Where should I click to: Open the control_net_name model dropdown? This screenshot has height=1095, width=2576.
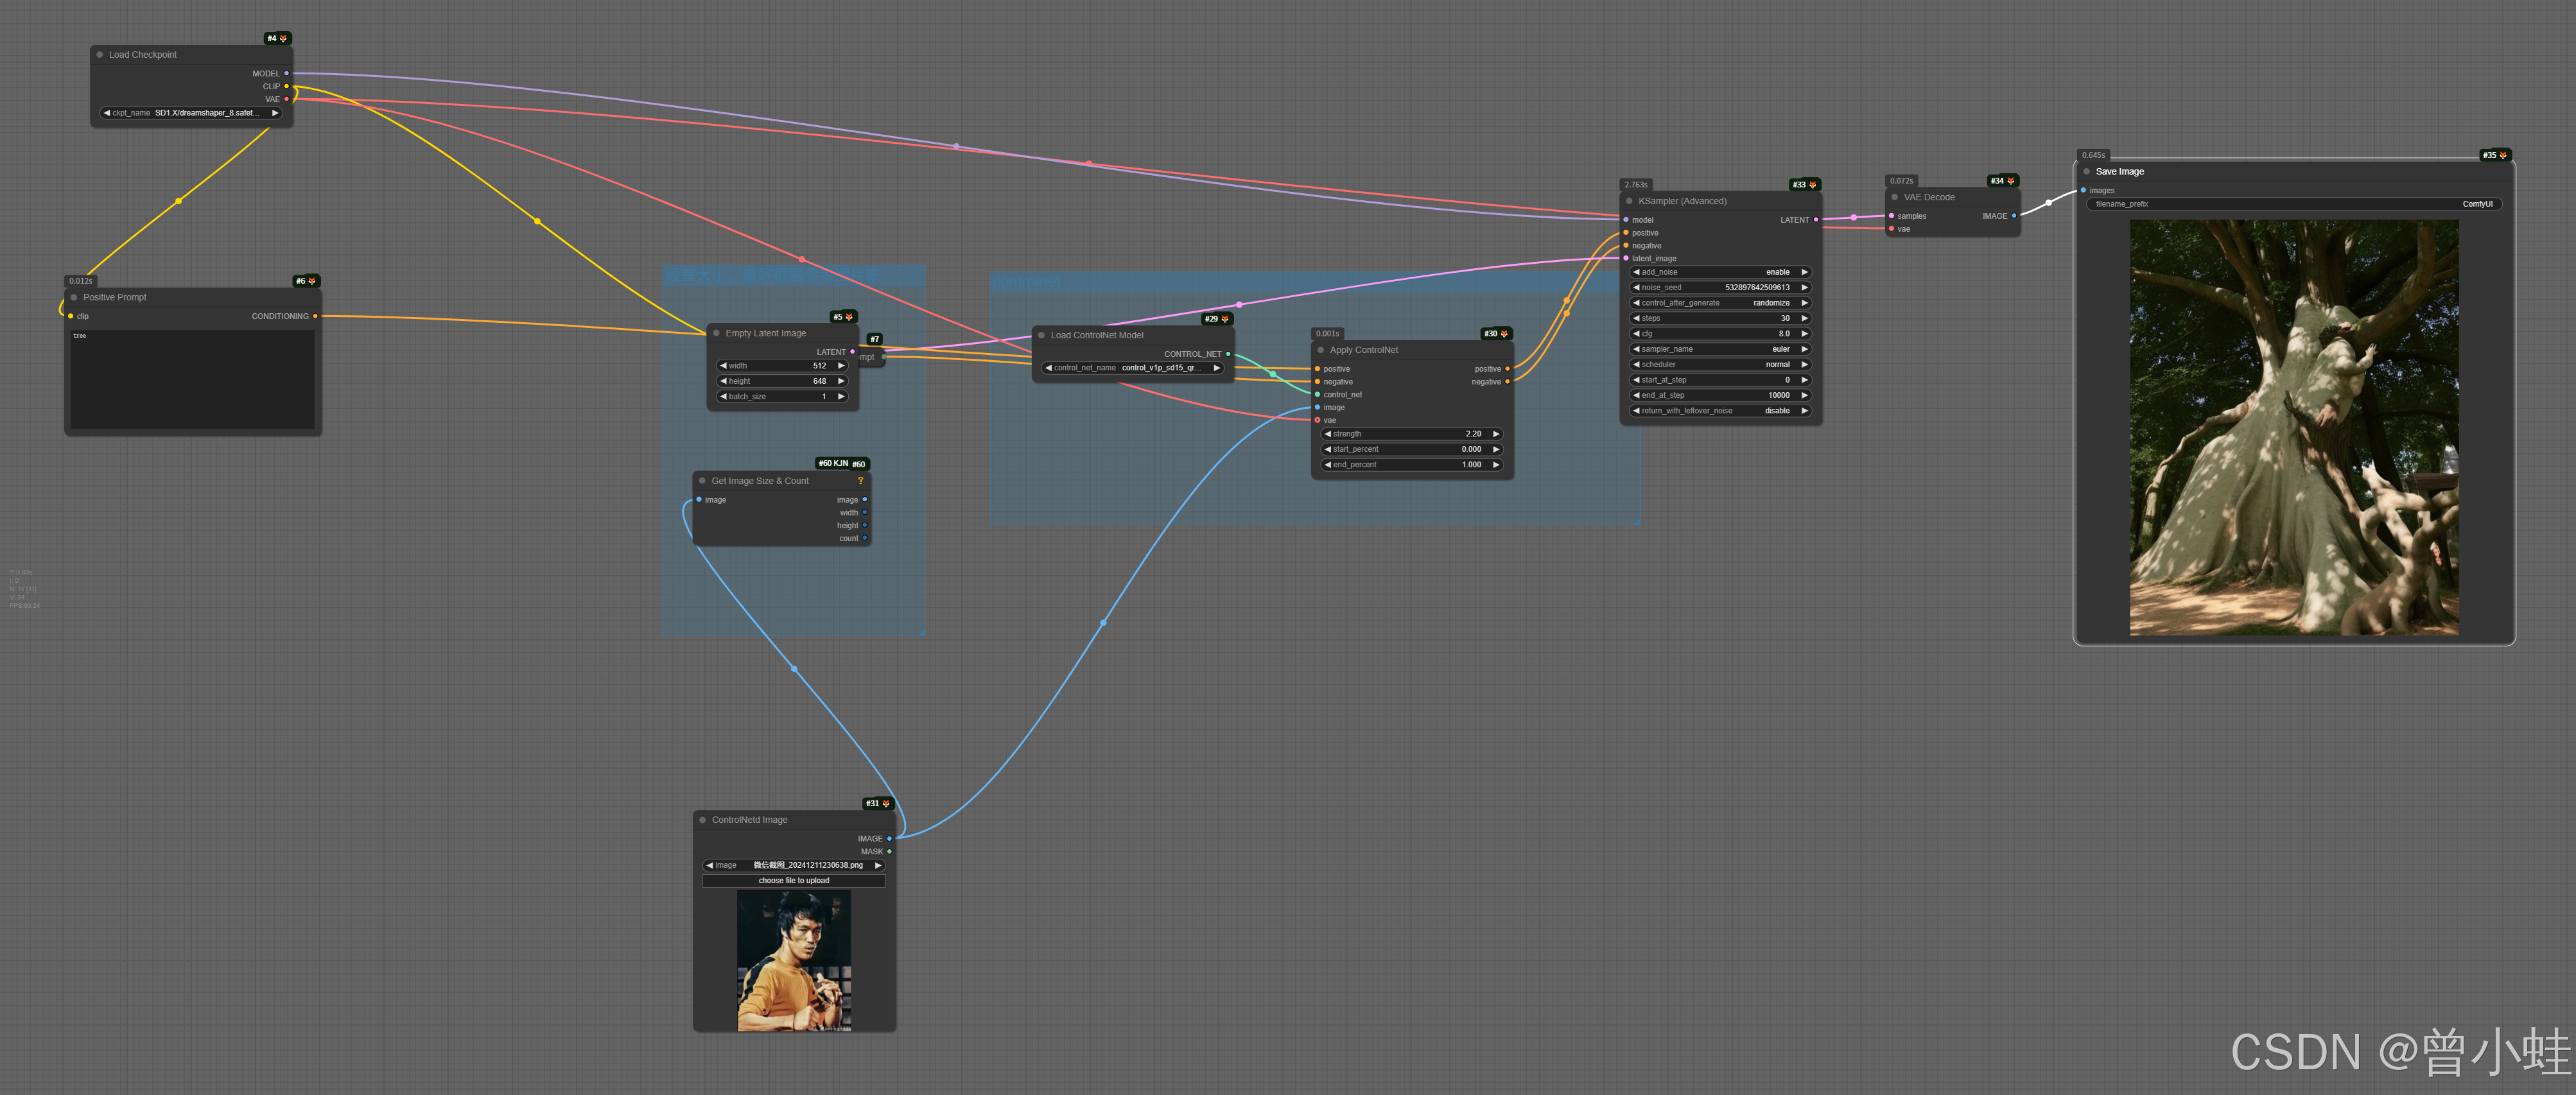click(x=1132, y=368)
